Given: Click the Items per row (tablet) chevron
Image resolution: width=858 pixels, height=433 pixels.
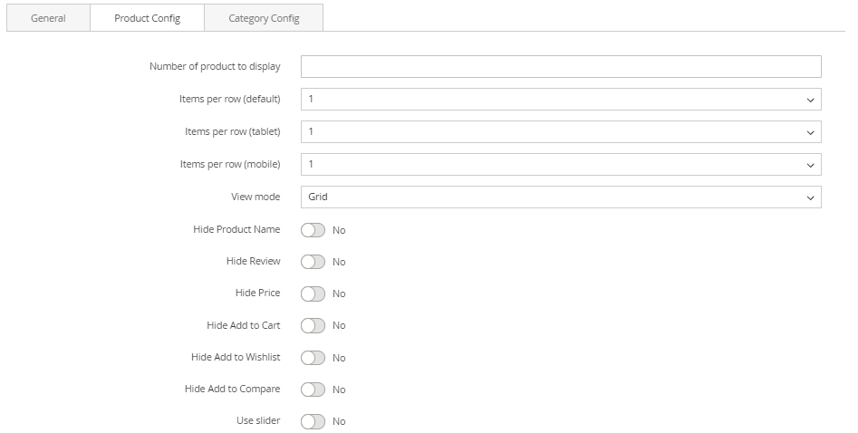Looking at the screenshot, I should [810, 133].
